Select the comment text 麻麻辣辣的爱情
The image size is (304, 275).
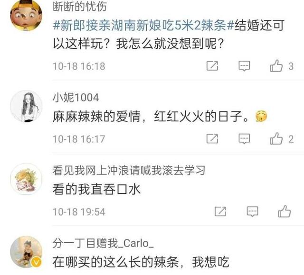pyautogui.click(x=96, y=117)
